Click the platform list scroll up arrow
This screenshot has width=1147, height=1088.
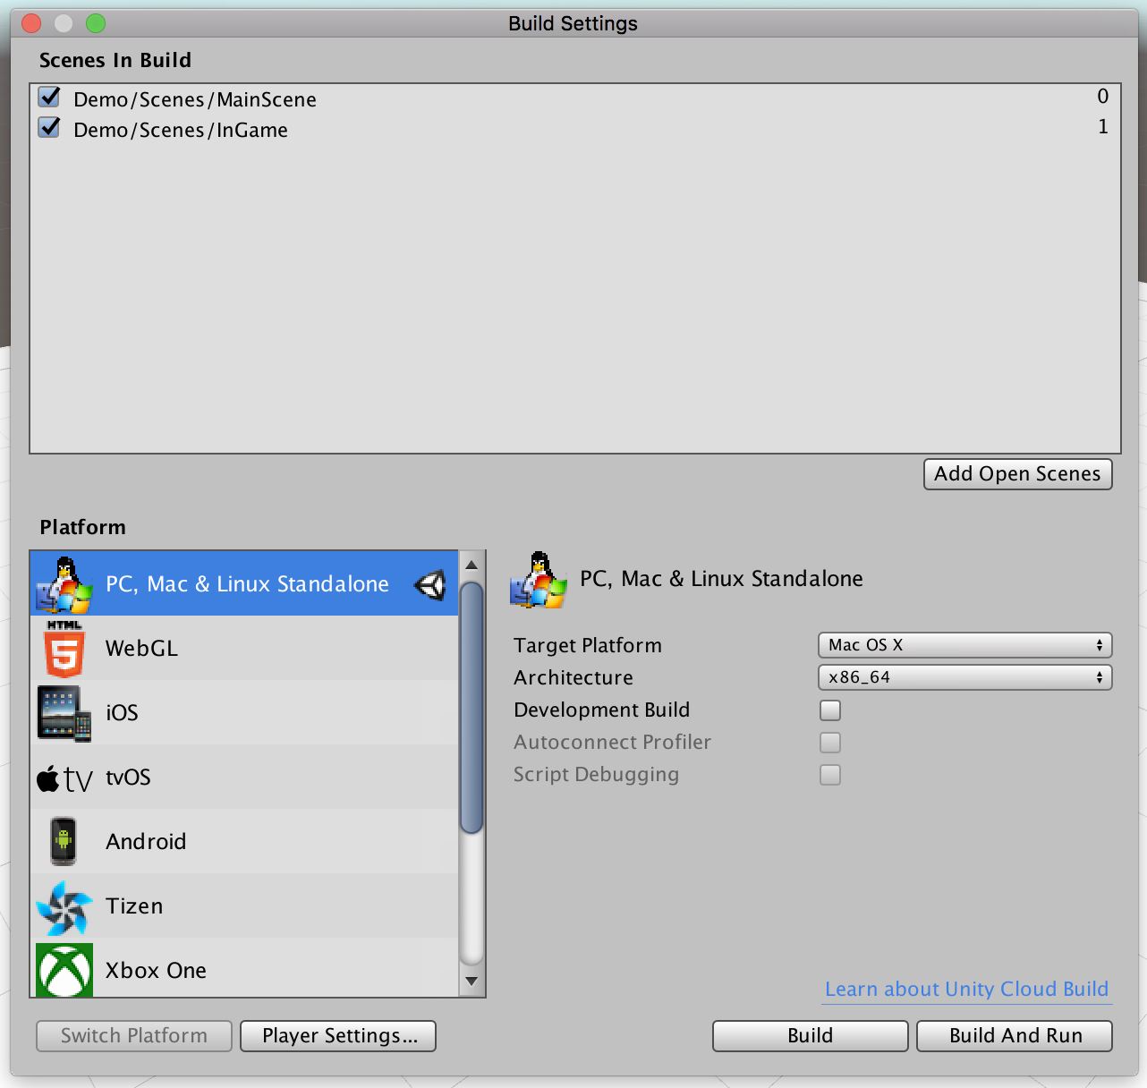[x=472, y=565]
